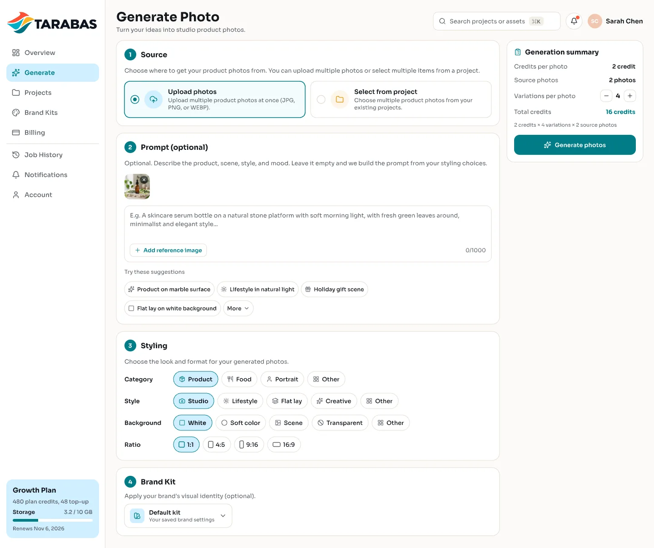Screen dimensions: 654x548
Task: Focus the Search projects or assets field
Action: pos(497,21)
